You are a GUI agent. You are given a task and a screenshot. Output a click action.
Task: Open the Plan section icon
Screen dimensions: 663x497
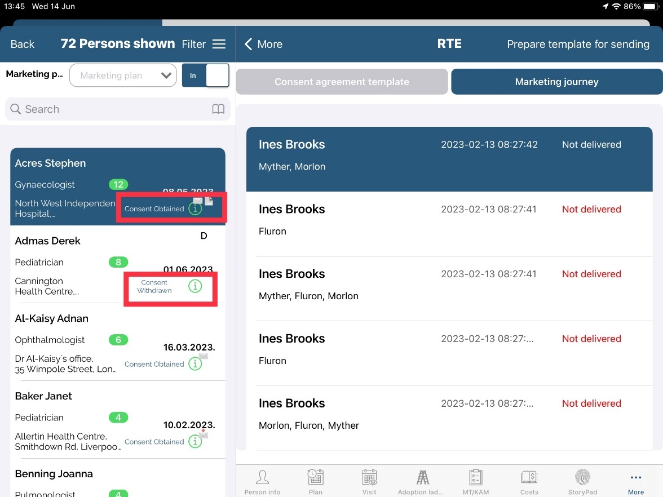[316, 478]
